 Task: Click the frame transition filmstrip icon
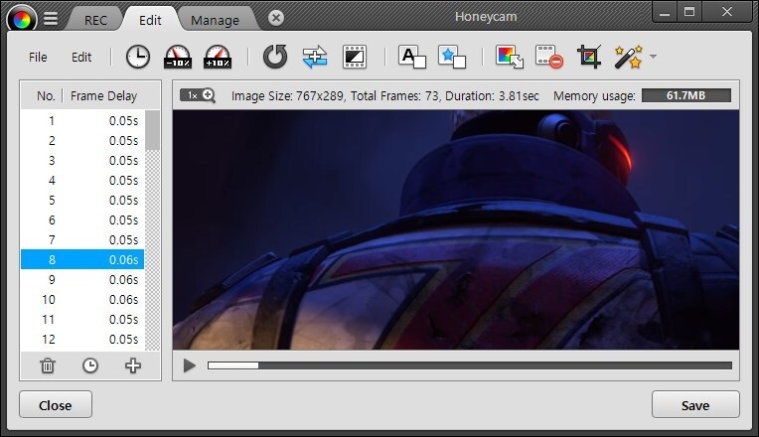pos(354,58)
